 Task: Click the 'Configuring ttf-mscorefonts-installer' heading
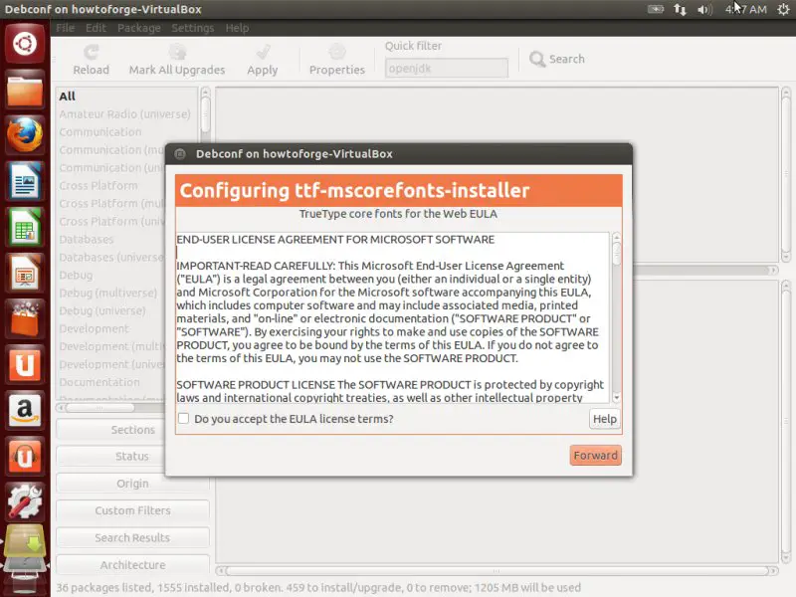(x=354, y=190)
